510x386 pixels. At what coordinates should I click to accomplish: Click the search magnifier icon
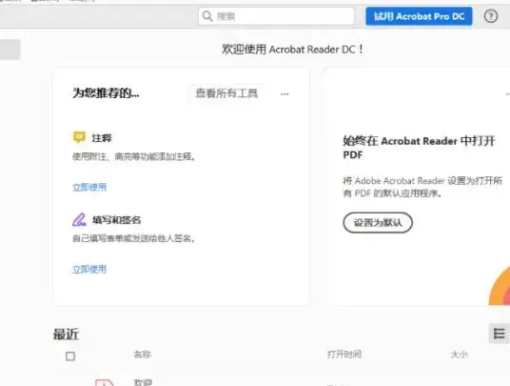pos(207,15)
